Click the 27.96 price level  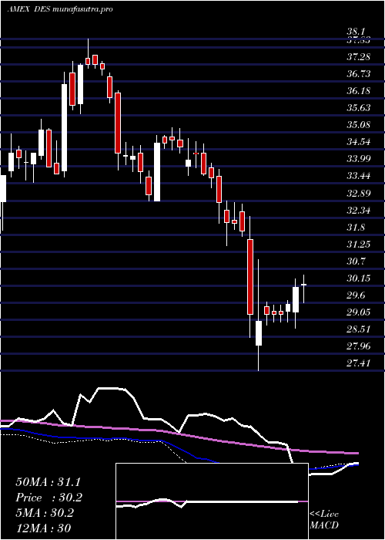[x=358, y=346]
